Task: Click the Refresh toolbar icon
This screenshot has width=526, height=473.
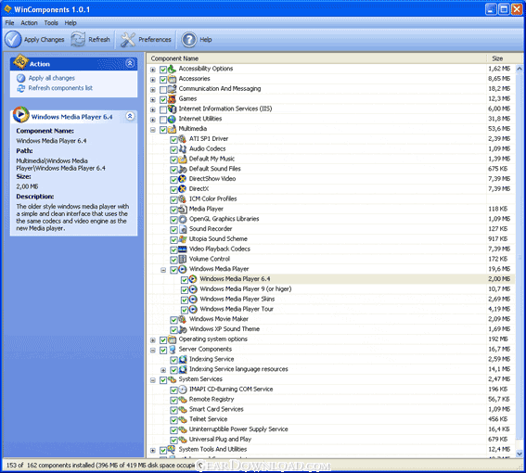Action: (x=78, y=40)
